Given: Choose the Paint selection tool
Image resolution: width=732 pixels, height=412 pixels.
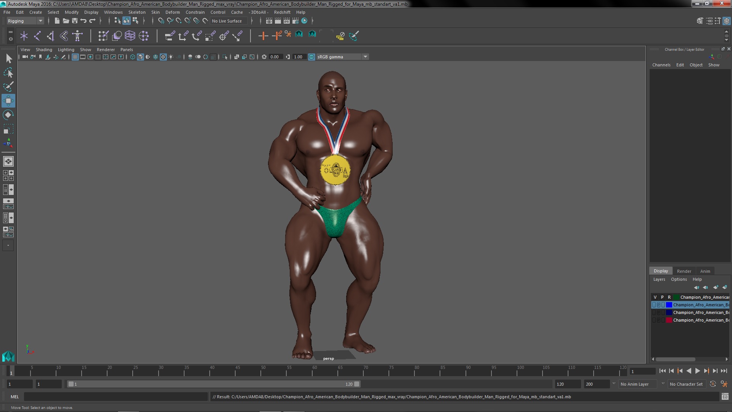Looking at the screenshot, I should click(x=8, y=87).
